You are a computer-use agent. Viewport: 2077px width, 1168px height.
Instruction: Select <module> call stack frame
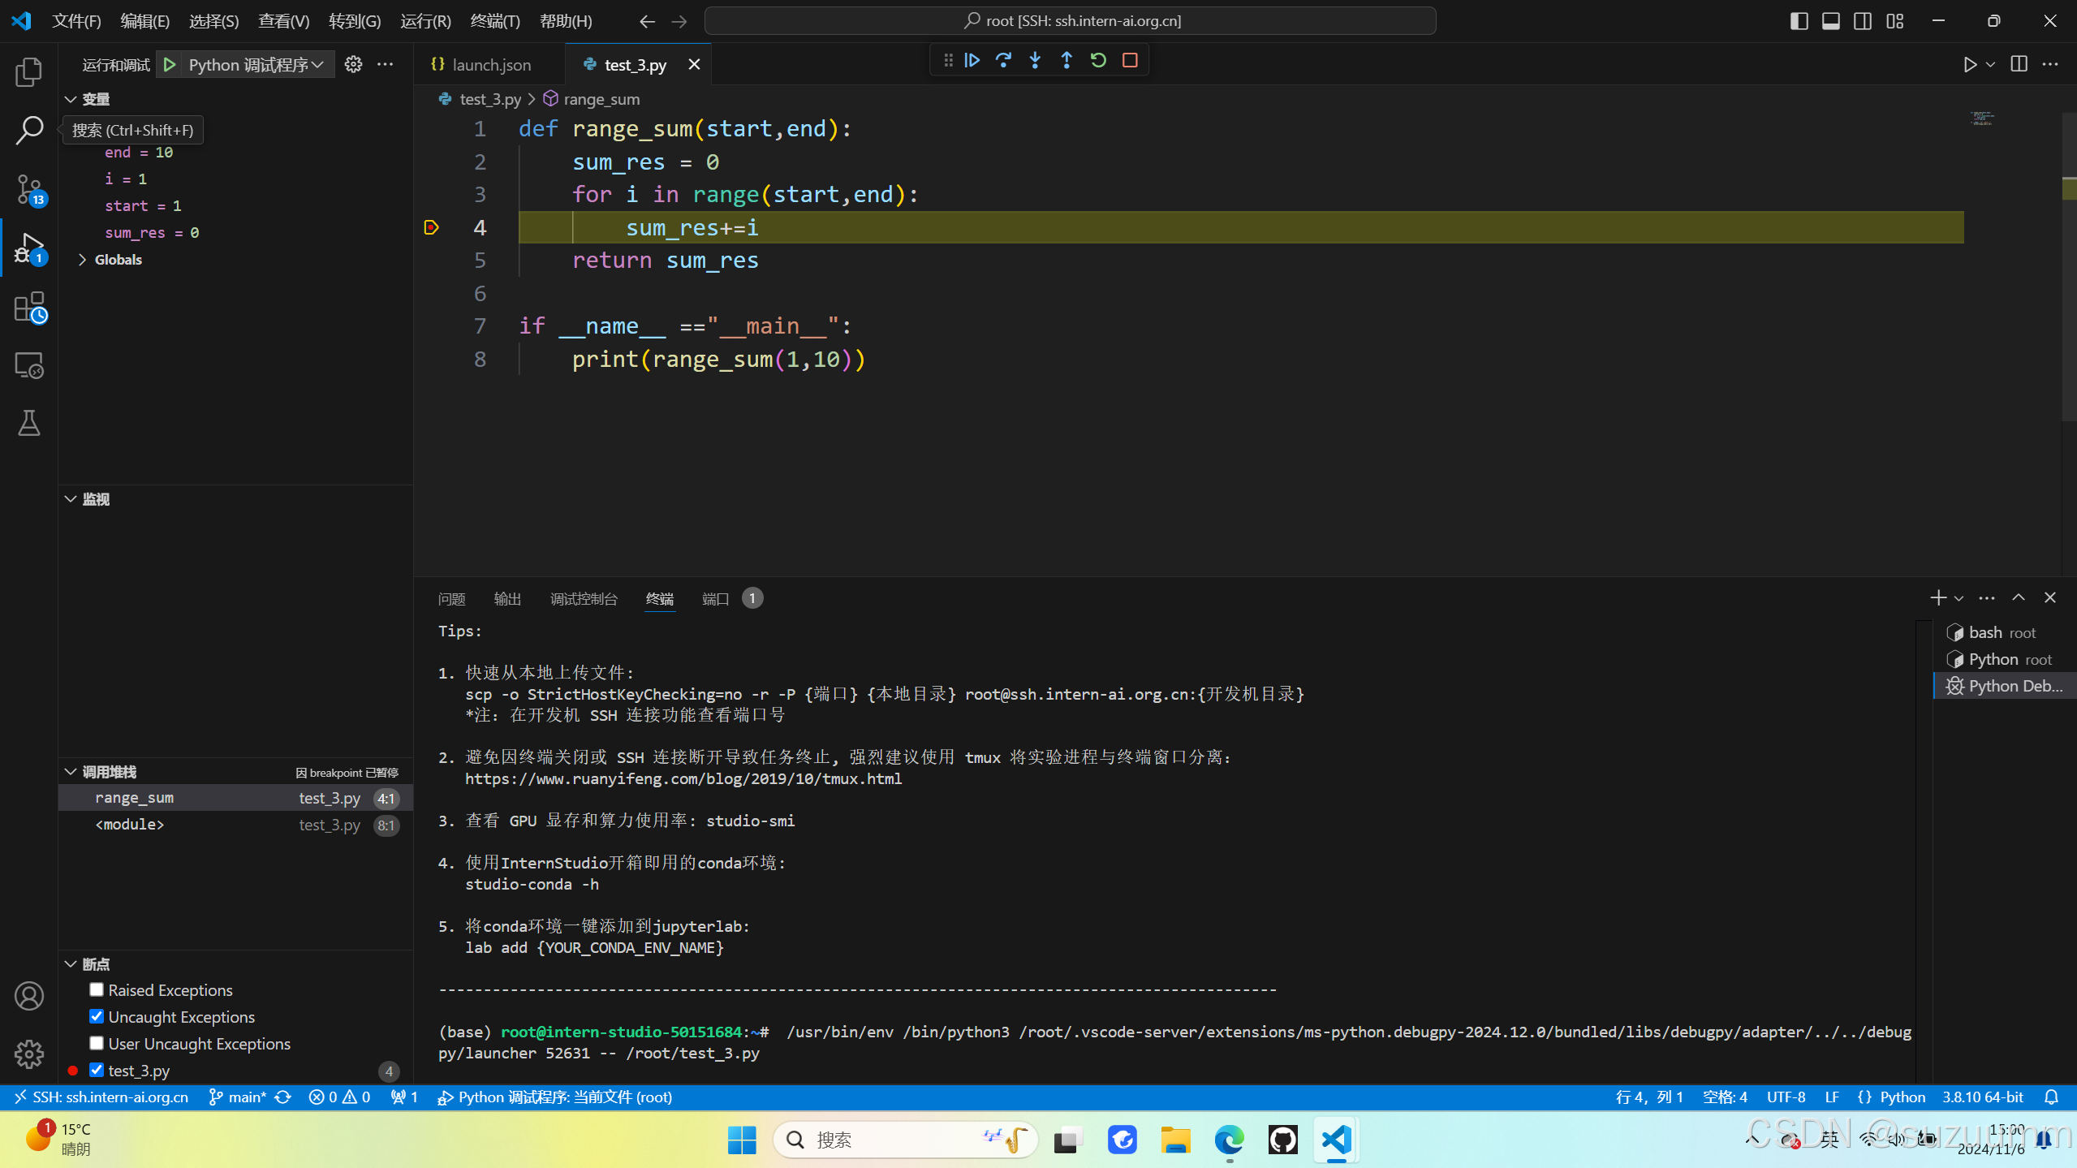point(130,825)
